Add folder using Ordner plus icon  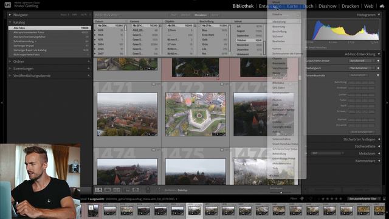point(89,61)
